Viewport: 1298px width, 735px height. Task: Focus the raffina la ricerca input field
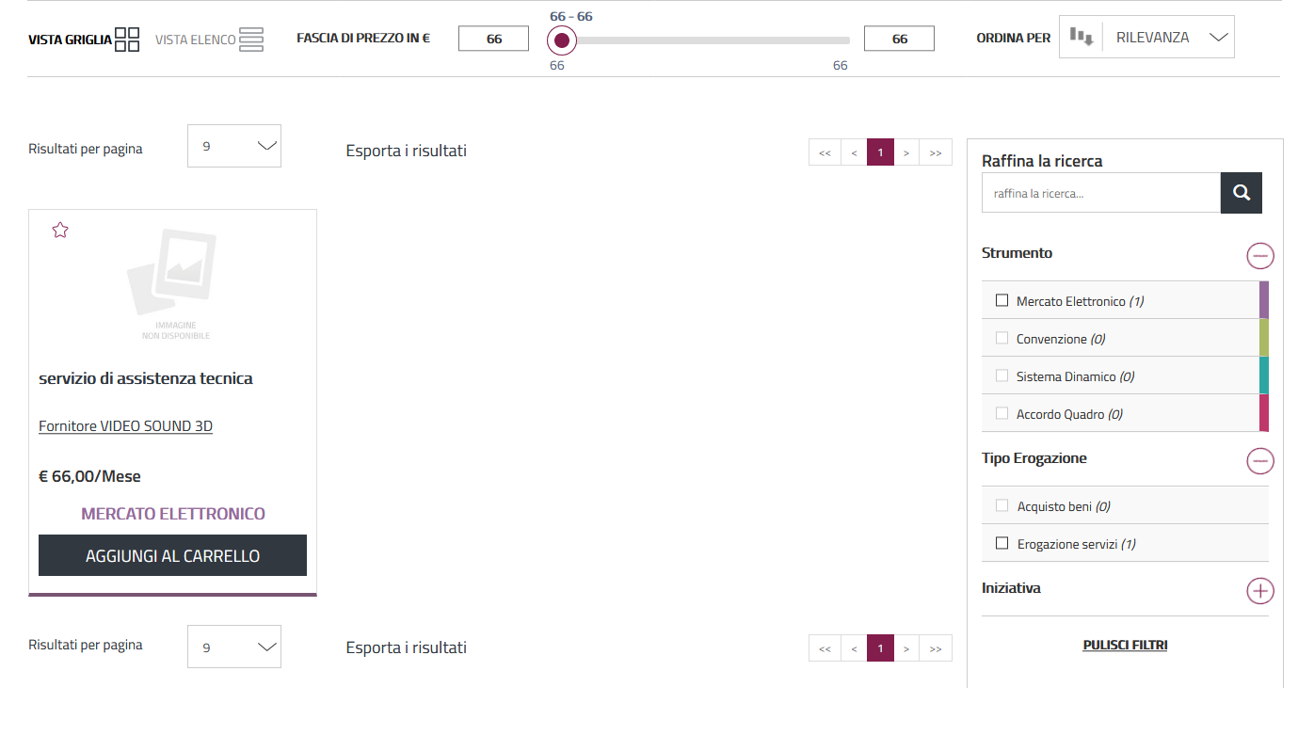coord(1100,193)
